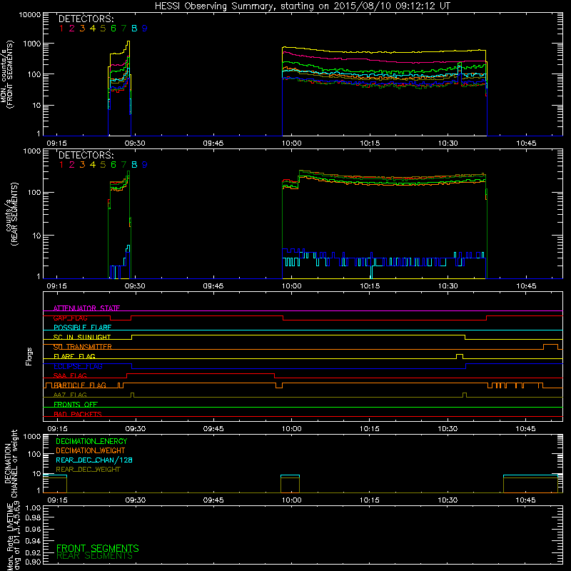Click the REAR SEGMENTS label in the livetime plot
The height and width of the screenshot is (571, 571).
coord(95,556)
